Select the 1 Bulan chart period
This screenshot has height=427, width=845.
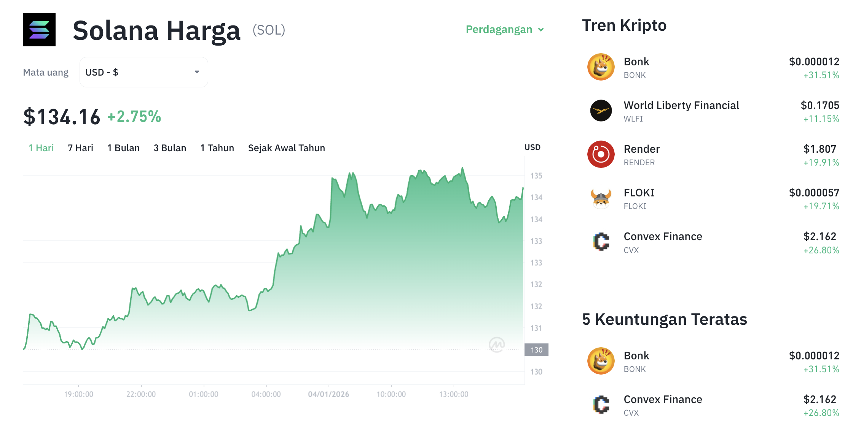point(124,148)
